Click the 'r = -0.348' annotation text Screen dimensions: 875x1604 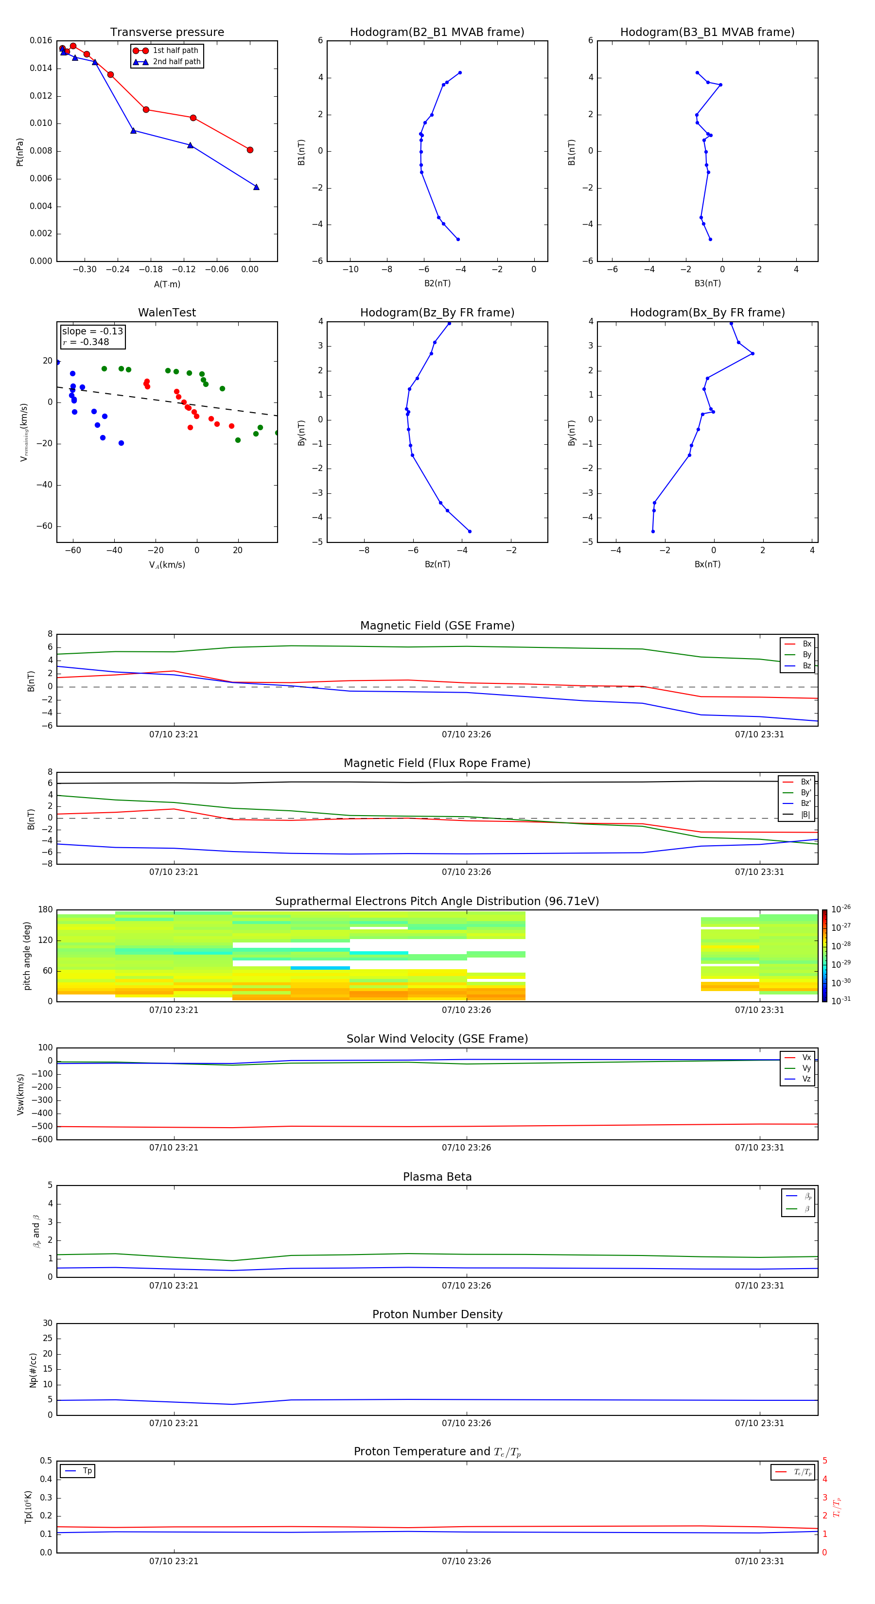(86, 342)
